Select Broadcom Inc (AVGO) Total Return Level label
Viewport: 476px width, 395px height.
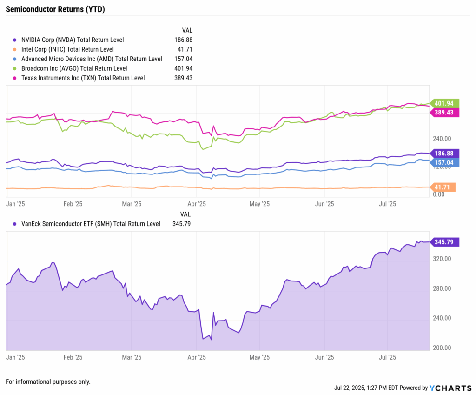(74, 68)
